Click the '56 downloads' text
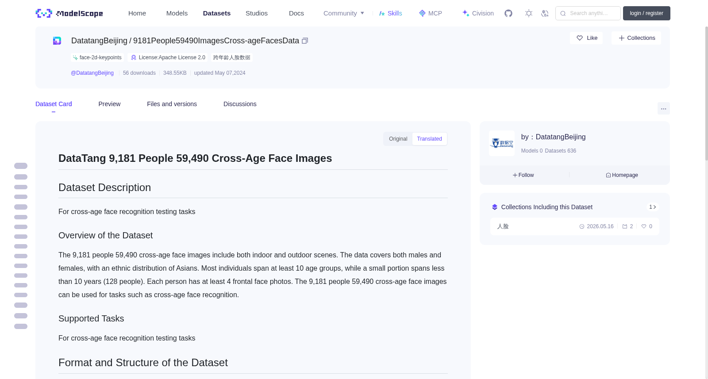This screenshot has width=708, height=379. 139,73
